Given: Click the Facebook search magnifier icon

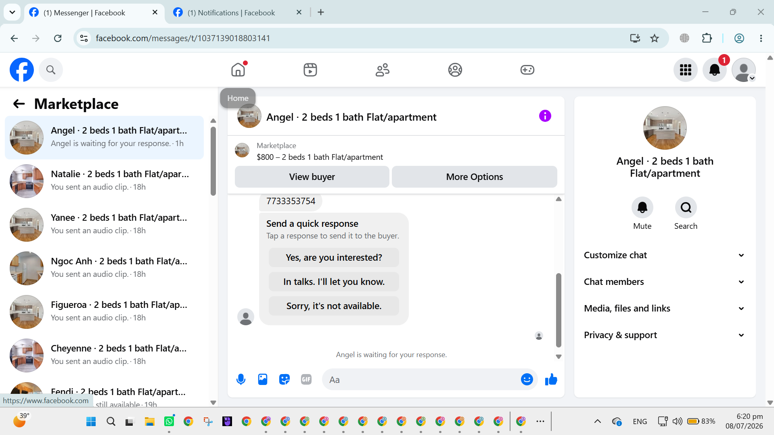Looking at the screenshot, I should [51, 70].
